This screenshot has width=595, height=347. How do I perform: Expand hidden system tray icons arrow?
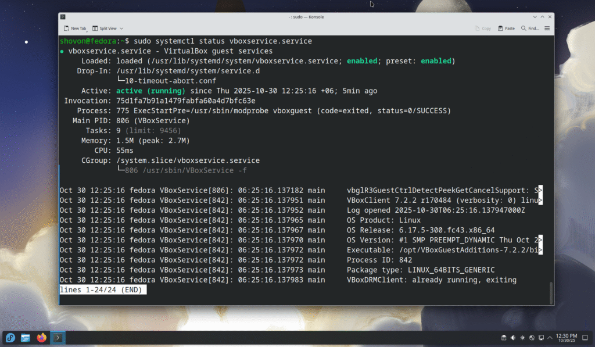click(x=550, y=338)
